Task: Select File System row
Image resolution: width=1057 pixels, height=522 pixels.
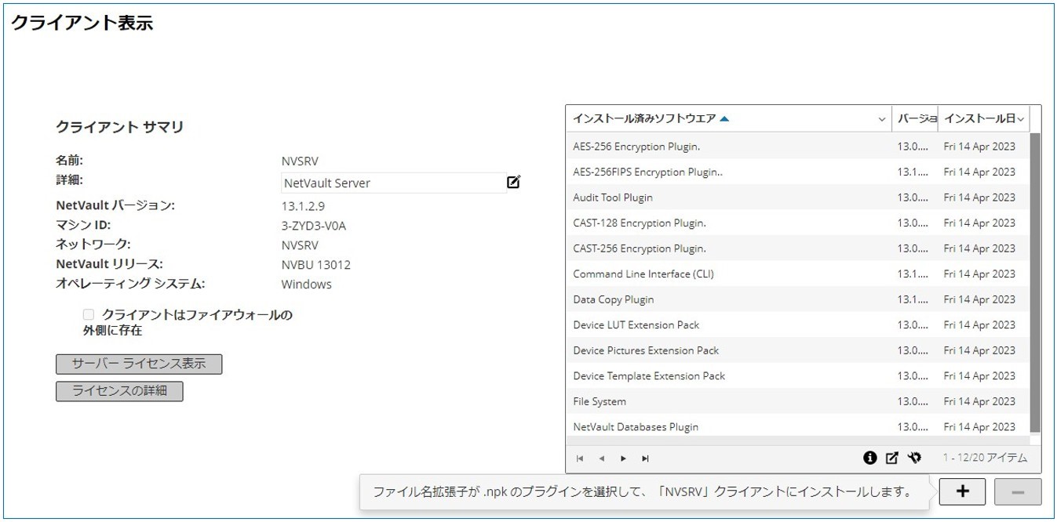Action: click(797, 401)
